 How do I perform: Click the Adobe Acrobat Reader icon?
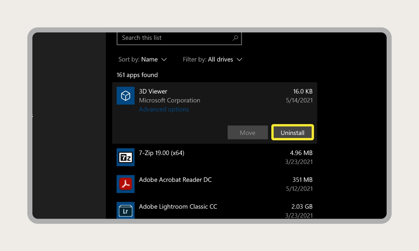tap(125, 184)
